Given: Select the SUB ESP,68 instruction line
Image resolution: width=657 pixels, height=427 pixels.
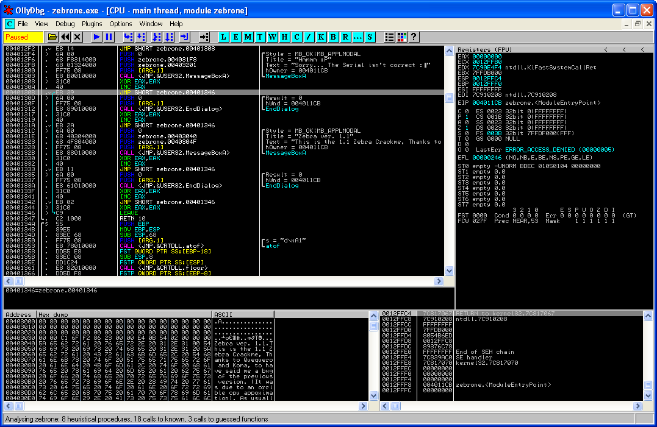Looking at the screenshot, I should (224, 235).
